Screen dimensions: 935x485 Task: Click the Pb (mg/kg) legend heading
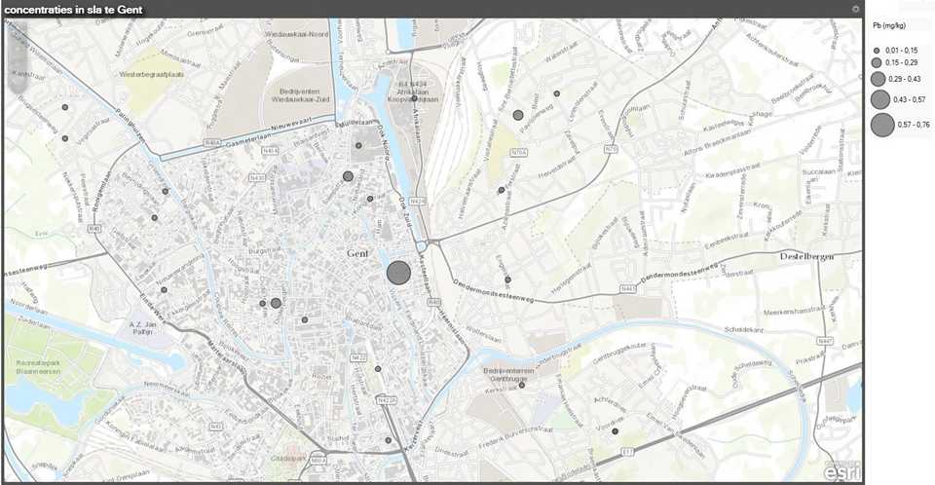tap(891, 28)
